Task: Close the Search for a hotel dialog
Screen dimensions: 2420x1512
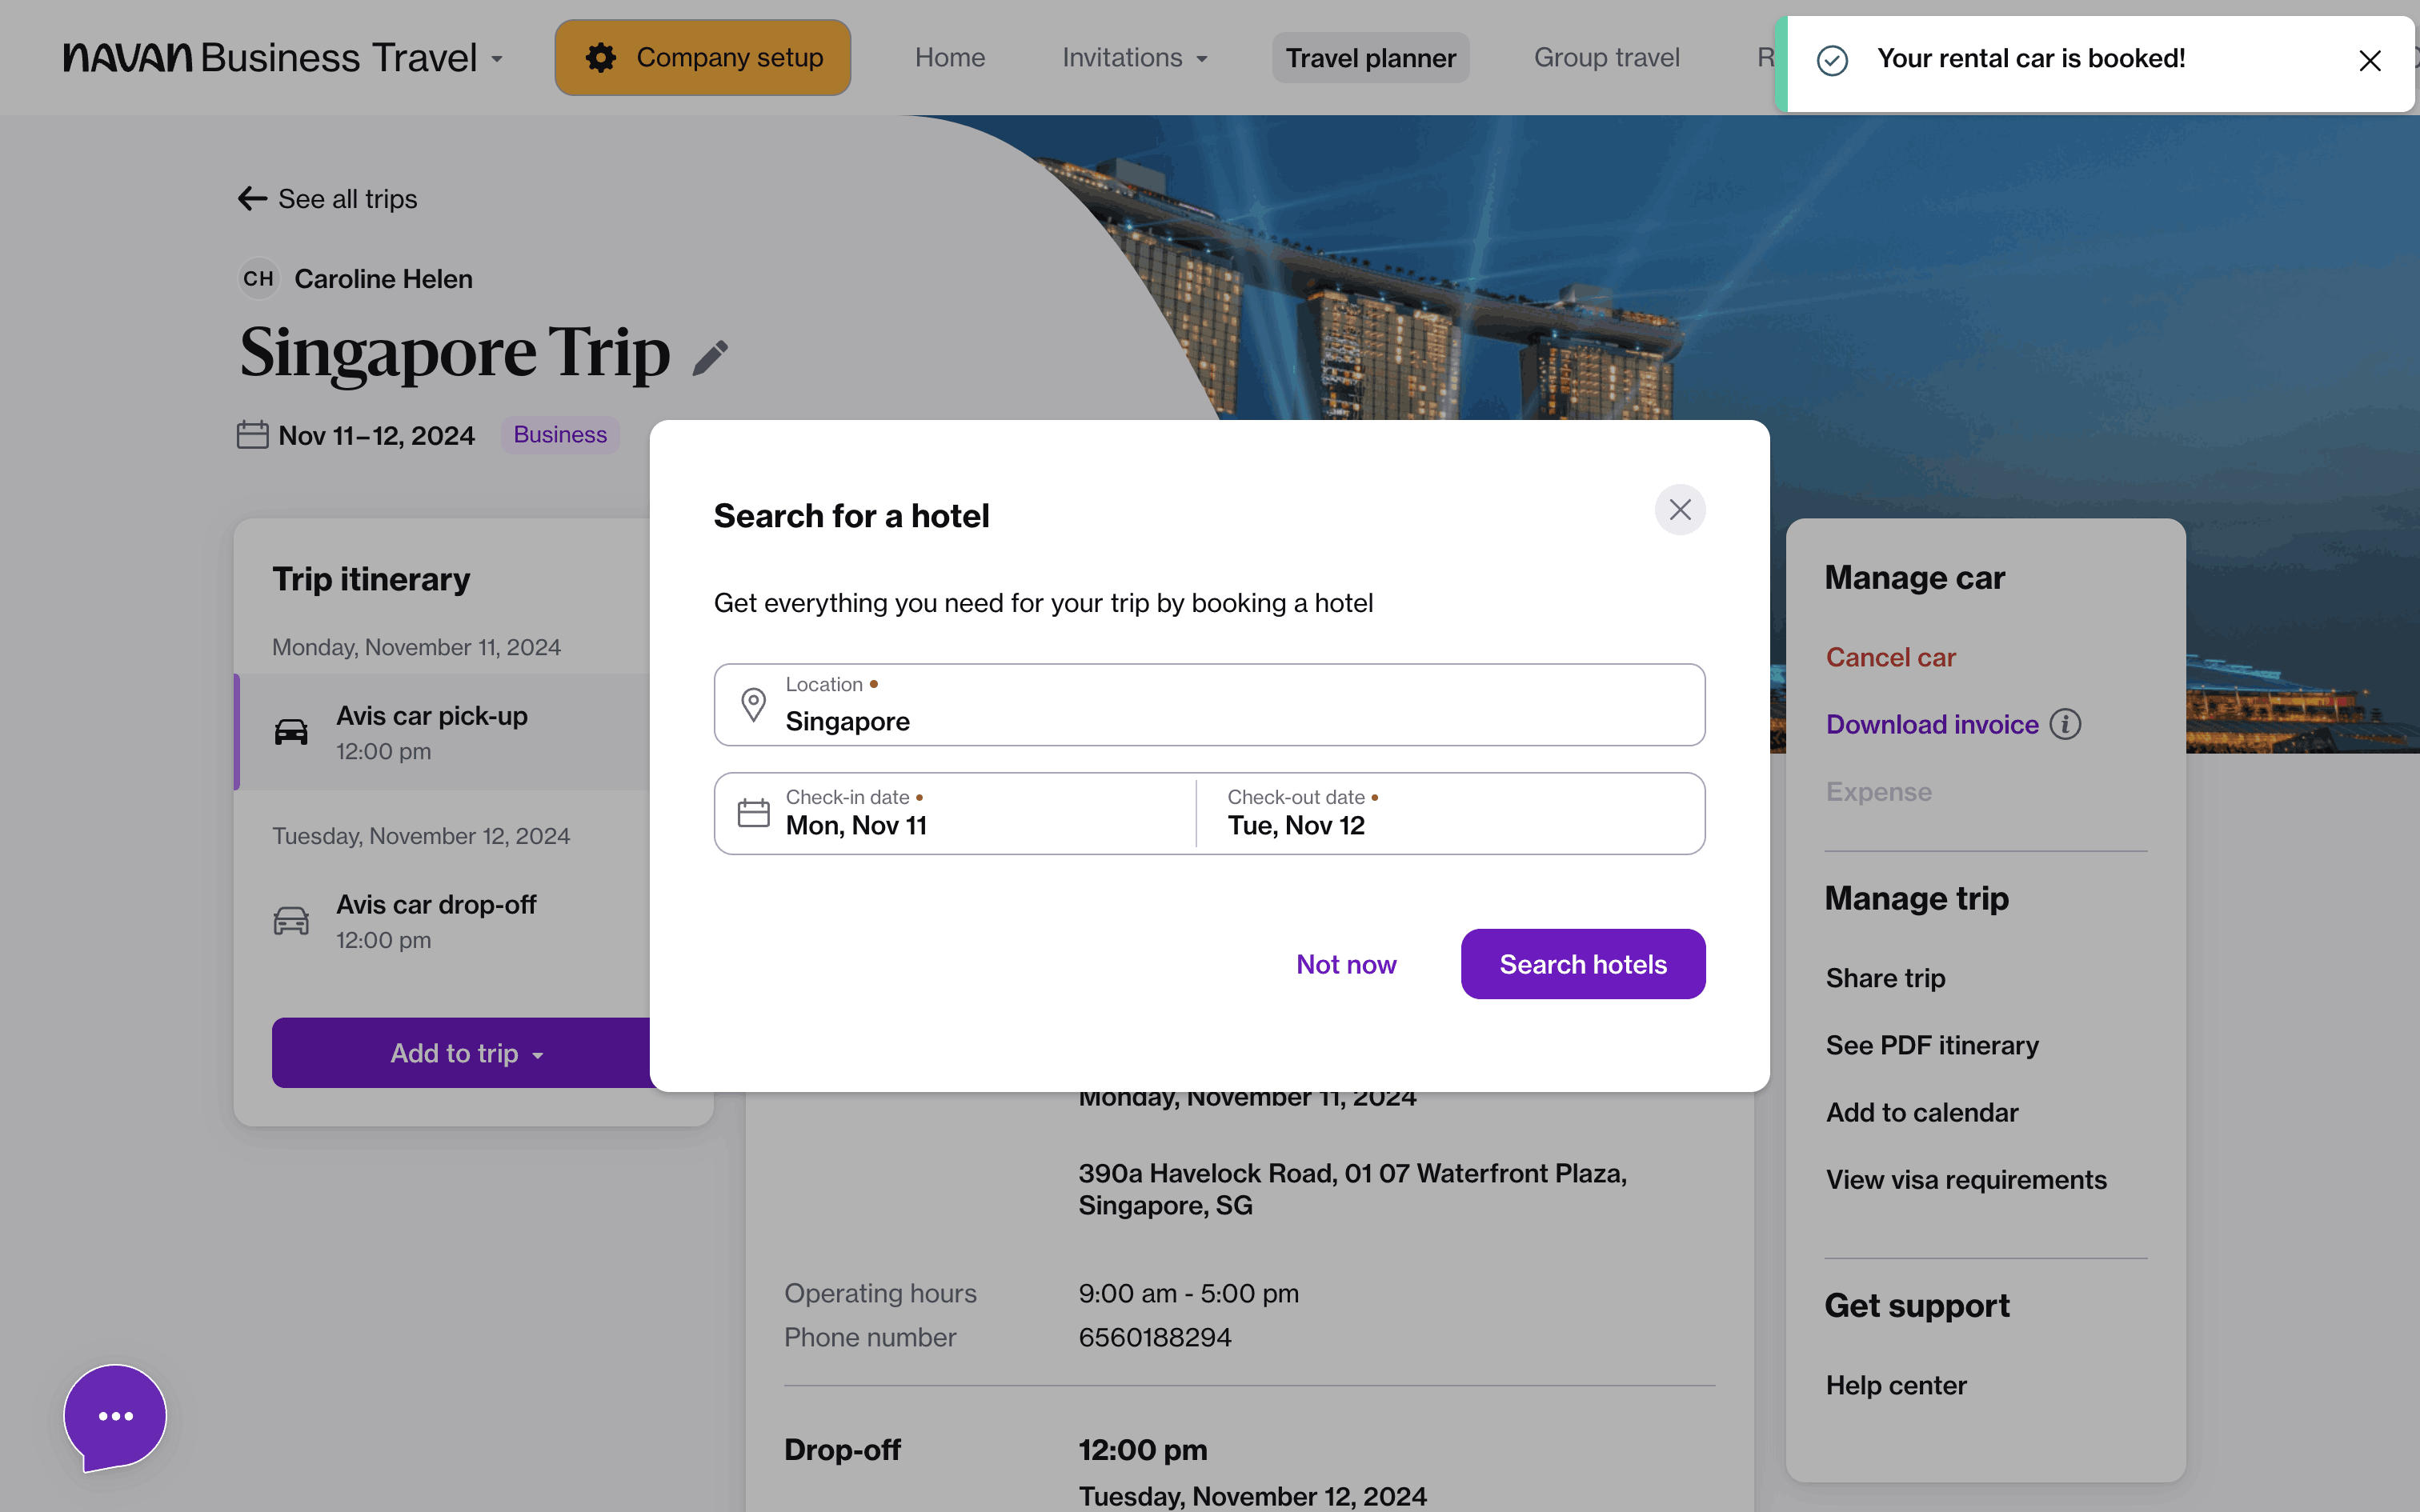Action: [1680, 510]
